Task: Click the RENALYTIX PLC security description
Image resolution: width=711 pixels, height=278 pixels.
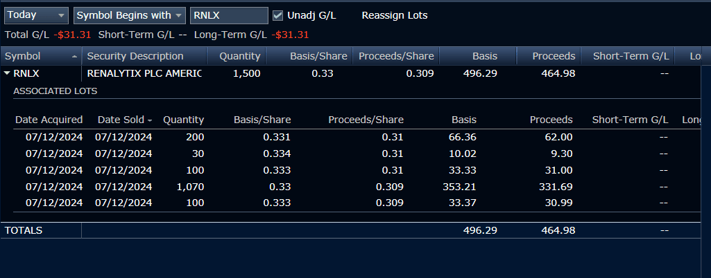Action: click(144, 73)
